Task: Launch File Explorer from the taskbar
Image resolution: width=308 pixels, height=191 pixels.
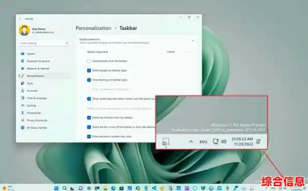Action: (105, 188)
